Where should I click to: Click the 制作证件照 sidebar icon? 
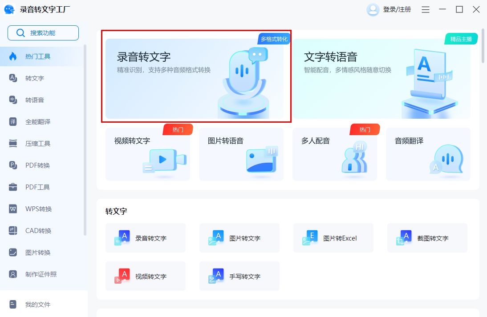(13, 274)
